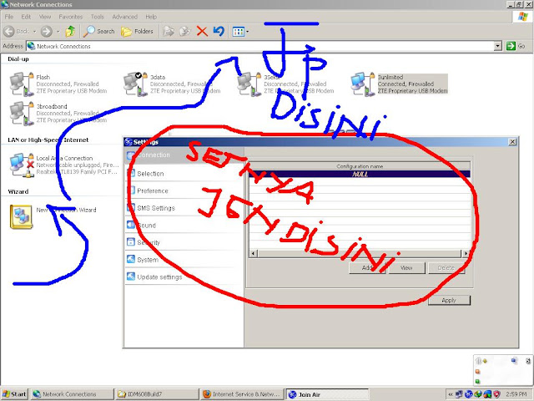Open the Views dropdown arrow
The width and height of the screenshot is (534, 401).
coord(247,32)
